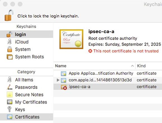Open the System Roots keychain
The image size is (162, 123).
point(27,57)
